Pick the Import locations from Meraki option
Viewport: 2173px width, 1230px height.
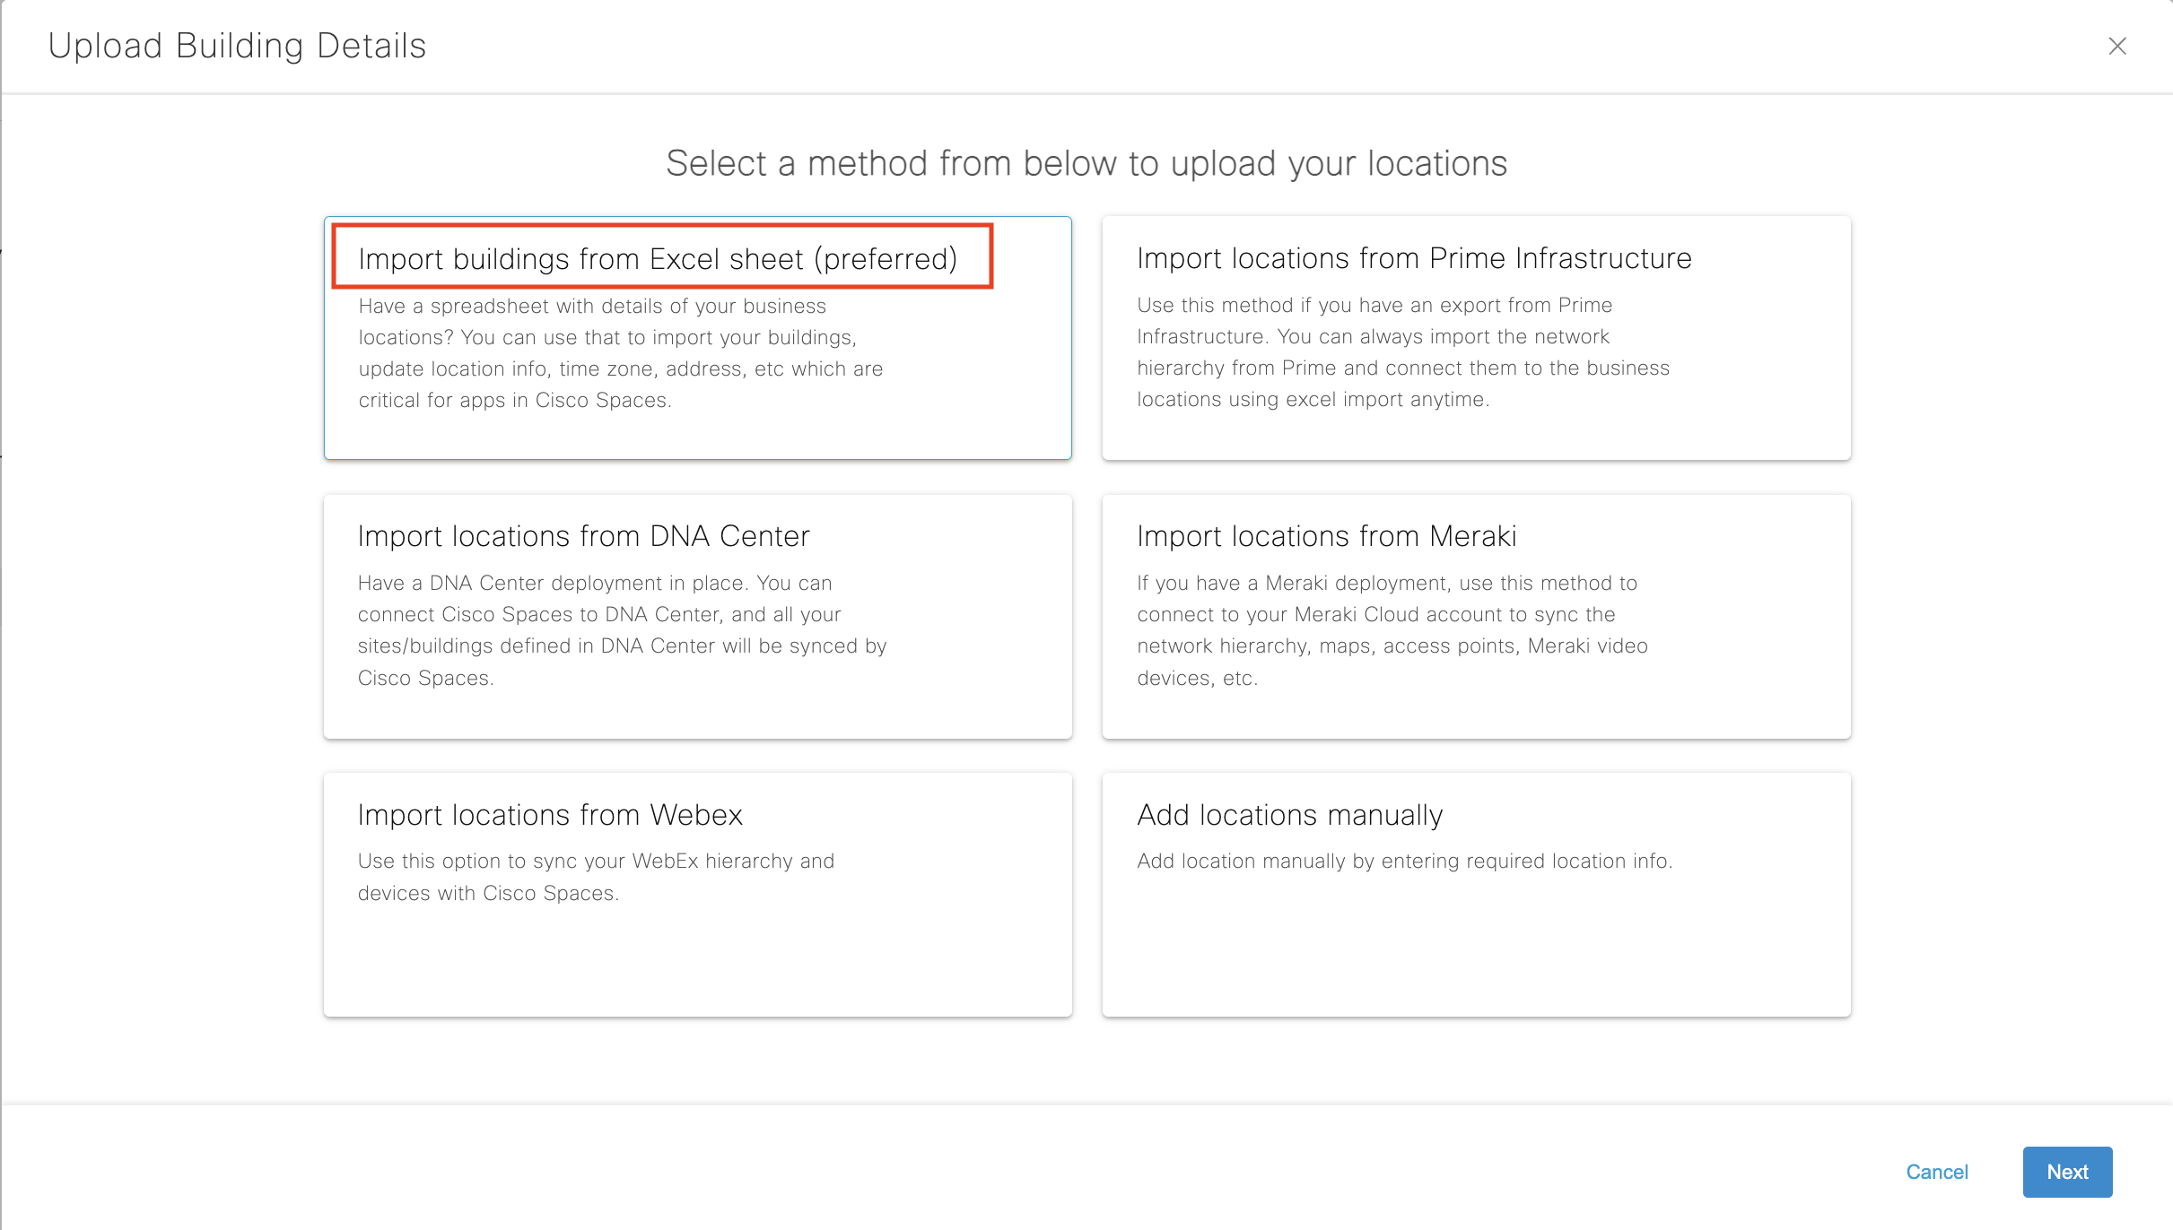click(x=1326, y=535)
